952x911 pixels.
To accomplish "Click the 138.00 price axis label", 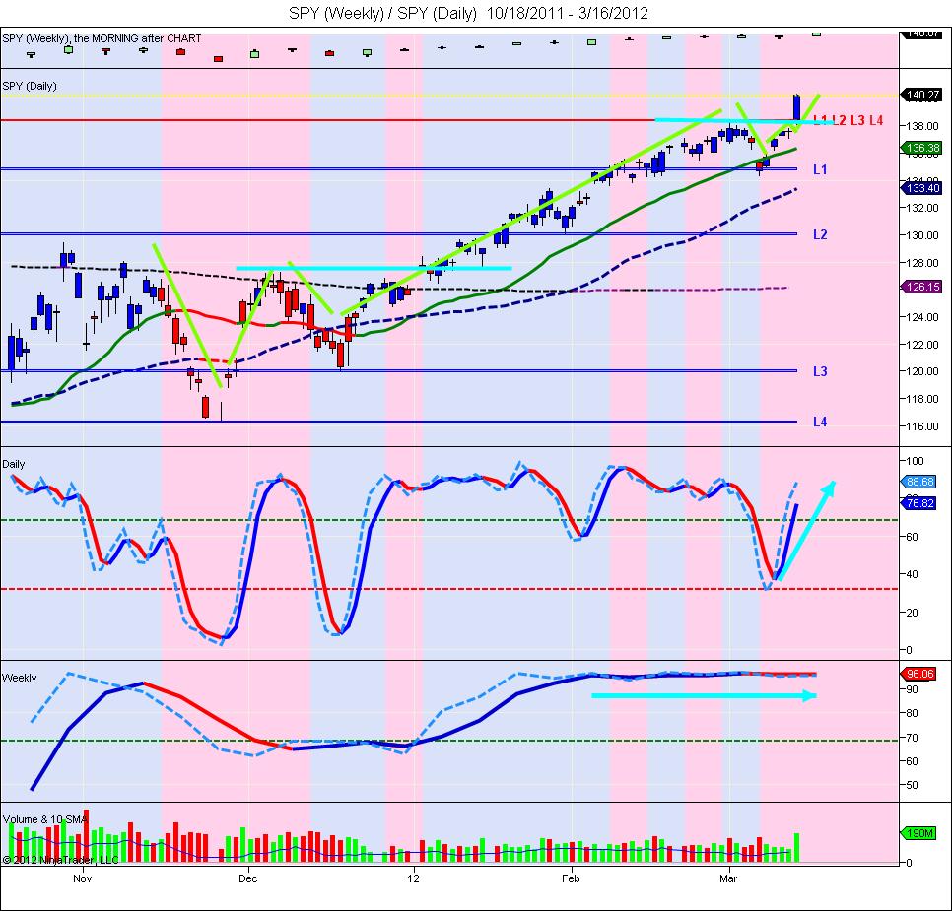I will point(922,126).
